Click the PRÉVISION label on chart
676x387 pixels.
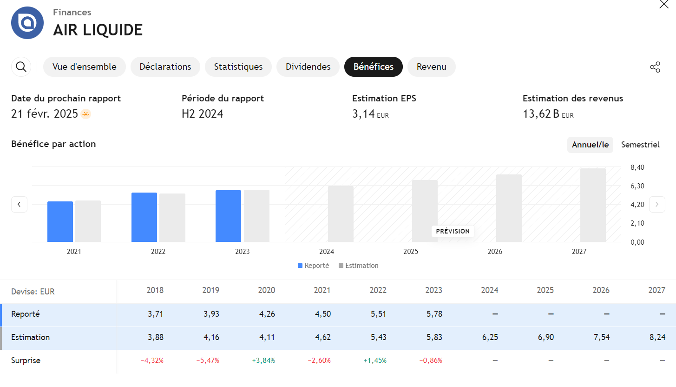pyautogui.click(x=453, y=231)
